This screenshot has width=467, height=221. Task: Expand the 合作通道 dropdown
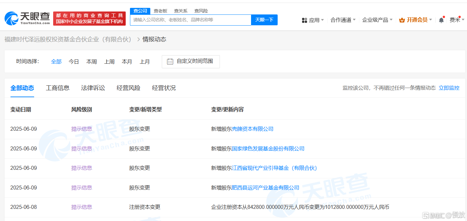pos(343,20)
